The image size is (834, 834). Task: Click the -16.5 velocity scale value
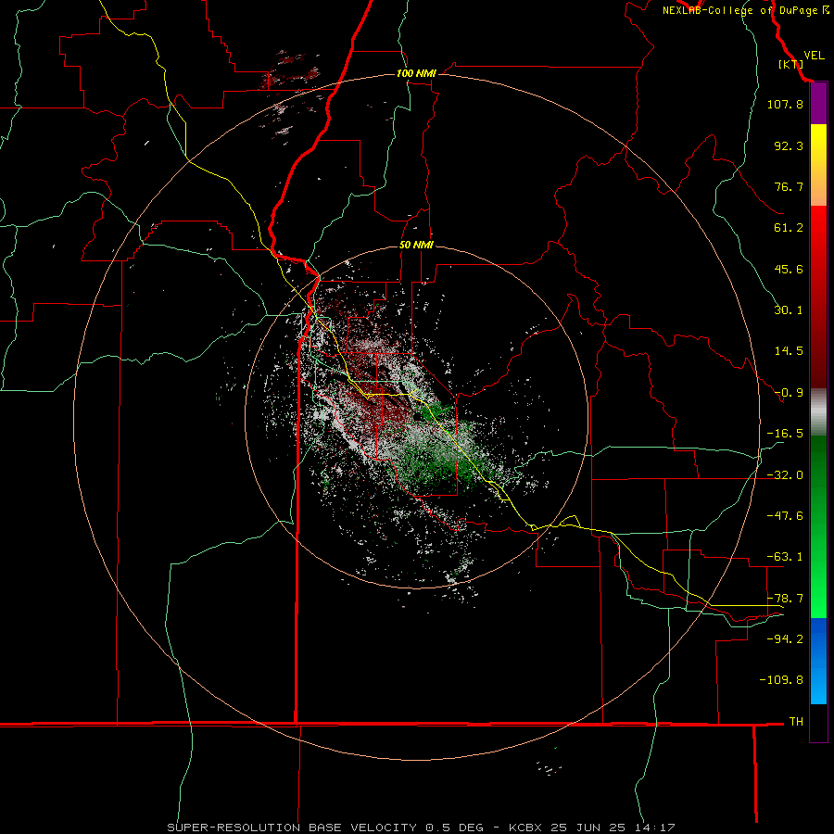[785, 434]
